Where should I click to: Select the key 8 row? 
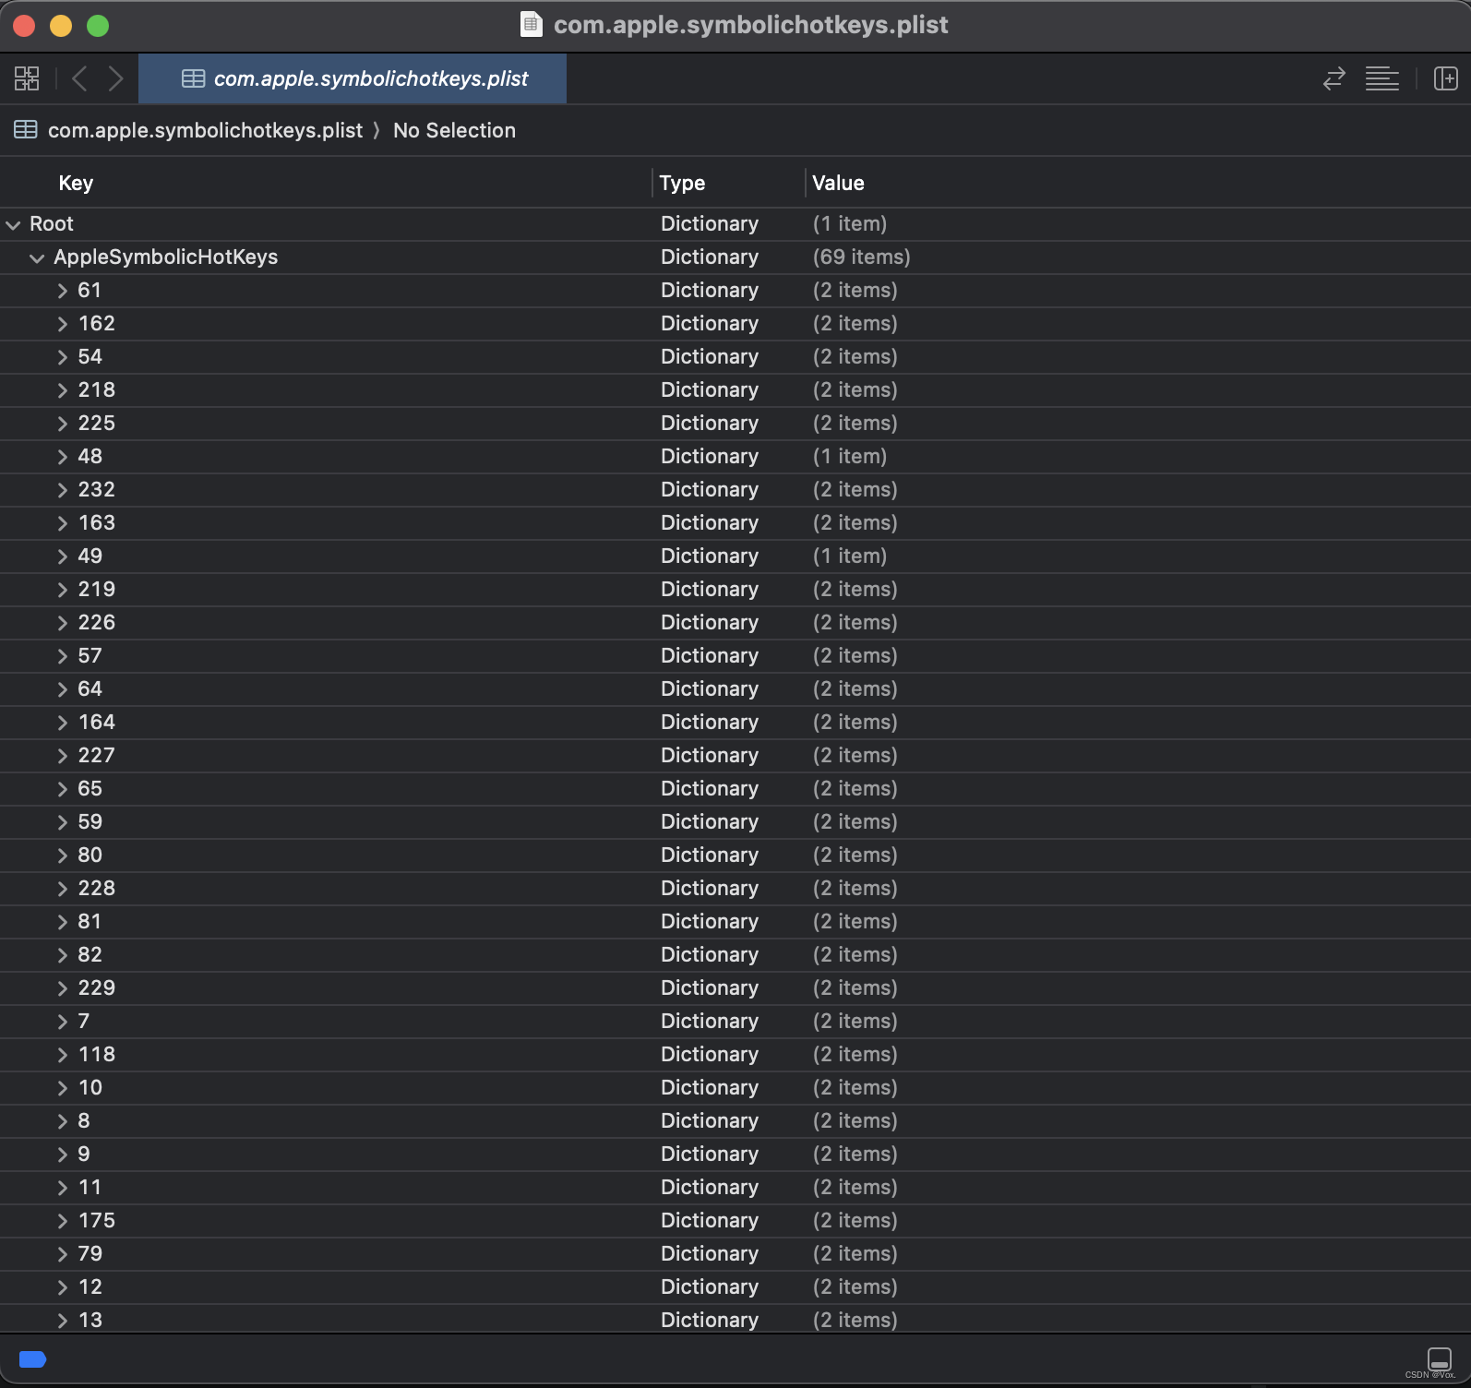(735, 1121)
